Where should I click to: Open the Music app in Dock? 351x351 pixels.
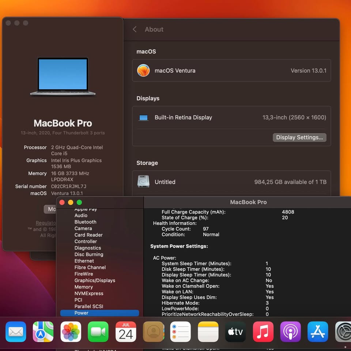pyautogui.click(x=263, y=332)
